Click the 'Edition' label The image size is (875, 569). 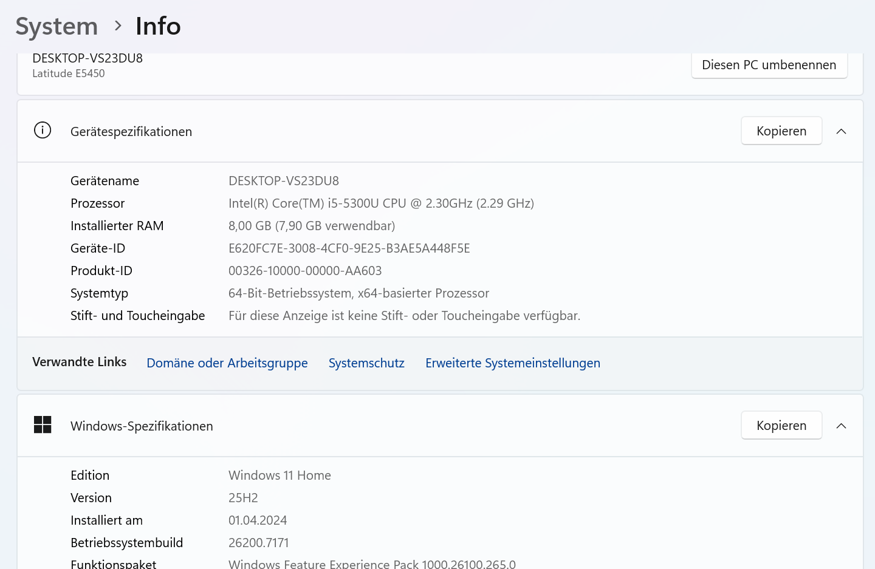(x=90, y=475)
